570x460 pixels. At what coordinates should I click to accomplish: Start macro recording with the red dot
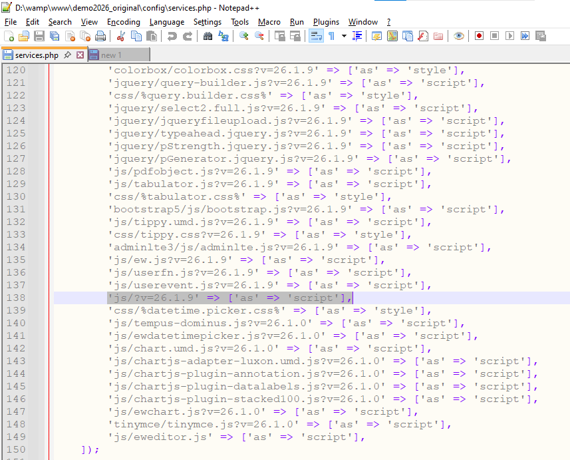(478, 36)
